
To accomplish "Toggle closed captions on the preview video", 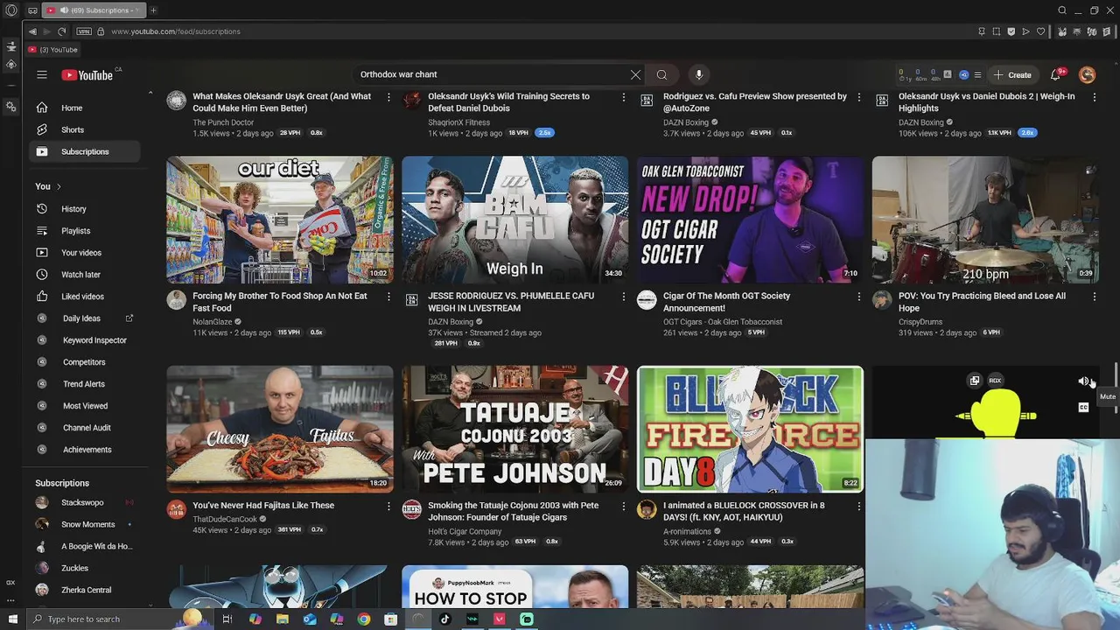I will coord(1083,407).
